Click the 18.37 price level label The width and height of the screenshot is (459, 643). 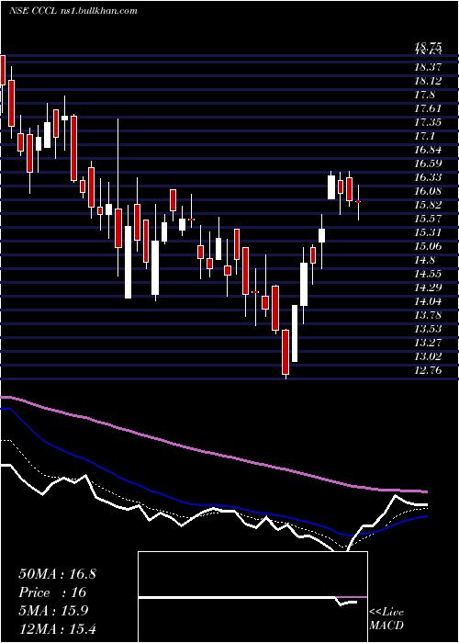click(x=429, y=67)
